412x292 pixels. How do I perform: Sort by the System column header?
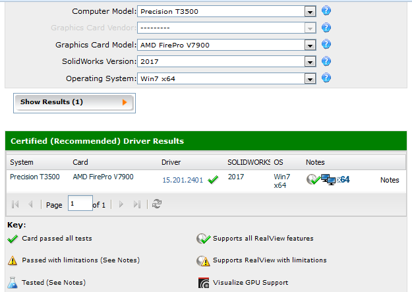pos(22,162)
